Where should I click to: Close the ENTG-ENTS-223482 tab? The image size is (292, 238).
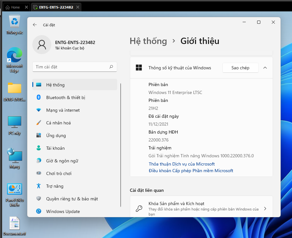(x=78, y=7)
